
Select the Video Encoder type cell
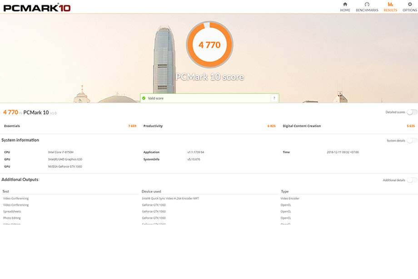(x=290, y=199)
